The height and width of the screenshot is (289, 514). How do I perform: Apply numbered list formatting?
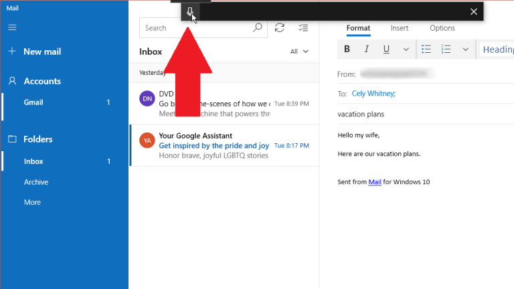coord(446,49)
